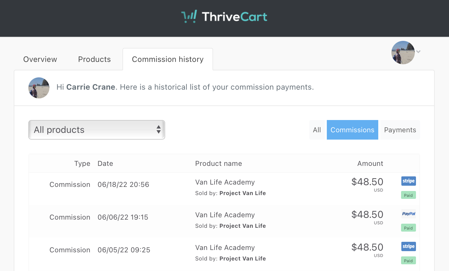Click the Amount column header
449x271 pixels.
(370, 164)
